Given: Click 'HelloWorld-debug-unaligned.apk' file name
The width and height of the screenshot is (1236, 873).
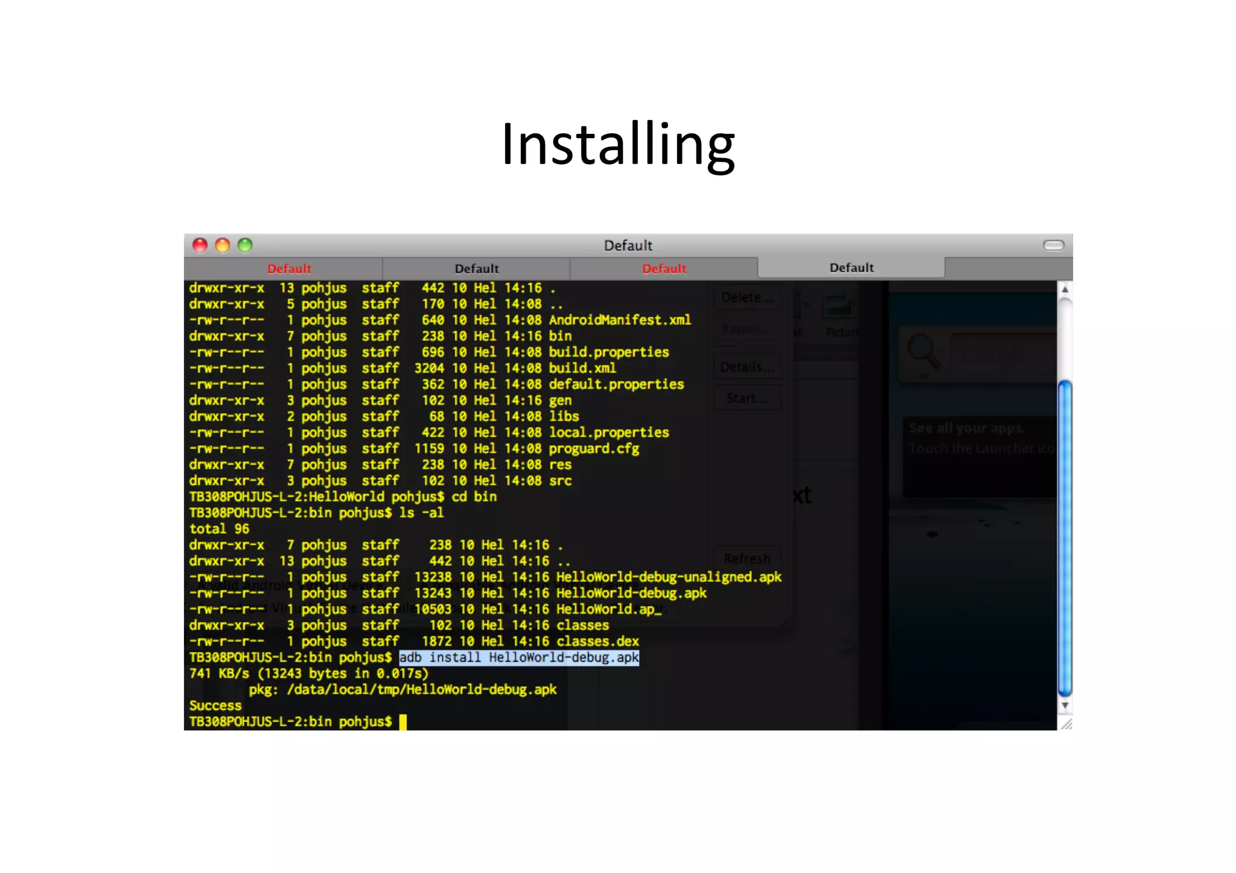Looking at the screenshot, I should coord(669,577).
